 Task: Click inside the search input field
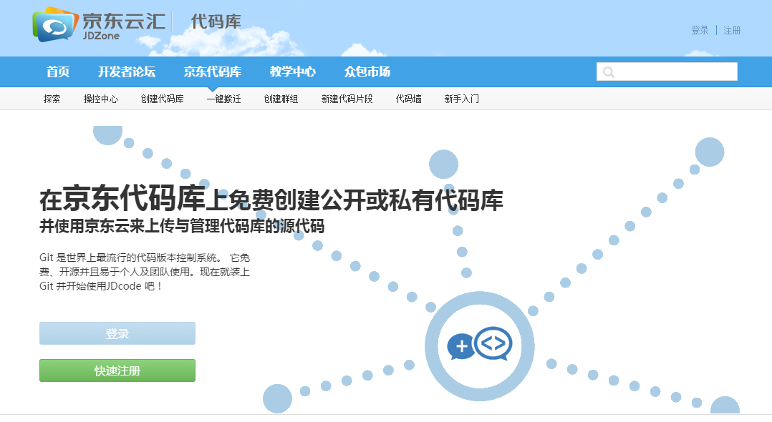673,71
